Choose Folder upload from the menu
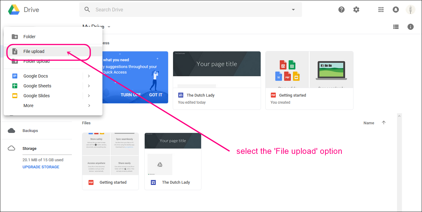This screenshot has width=422, height=212. (x=53, y=61)
